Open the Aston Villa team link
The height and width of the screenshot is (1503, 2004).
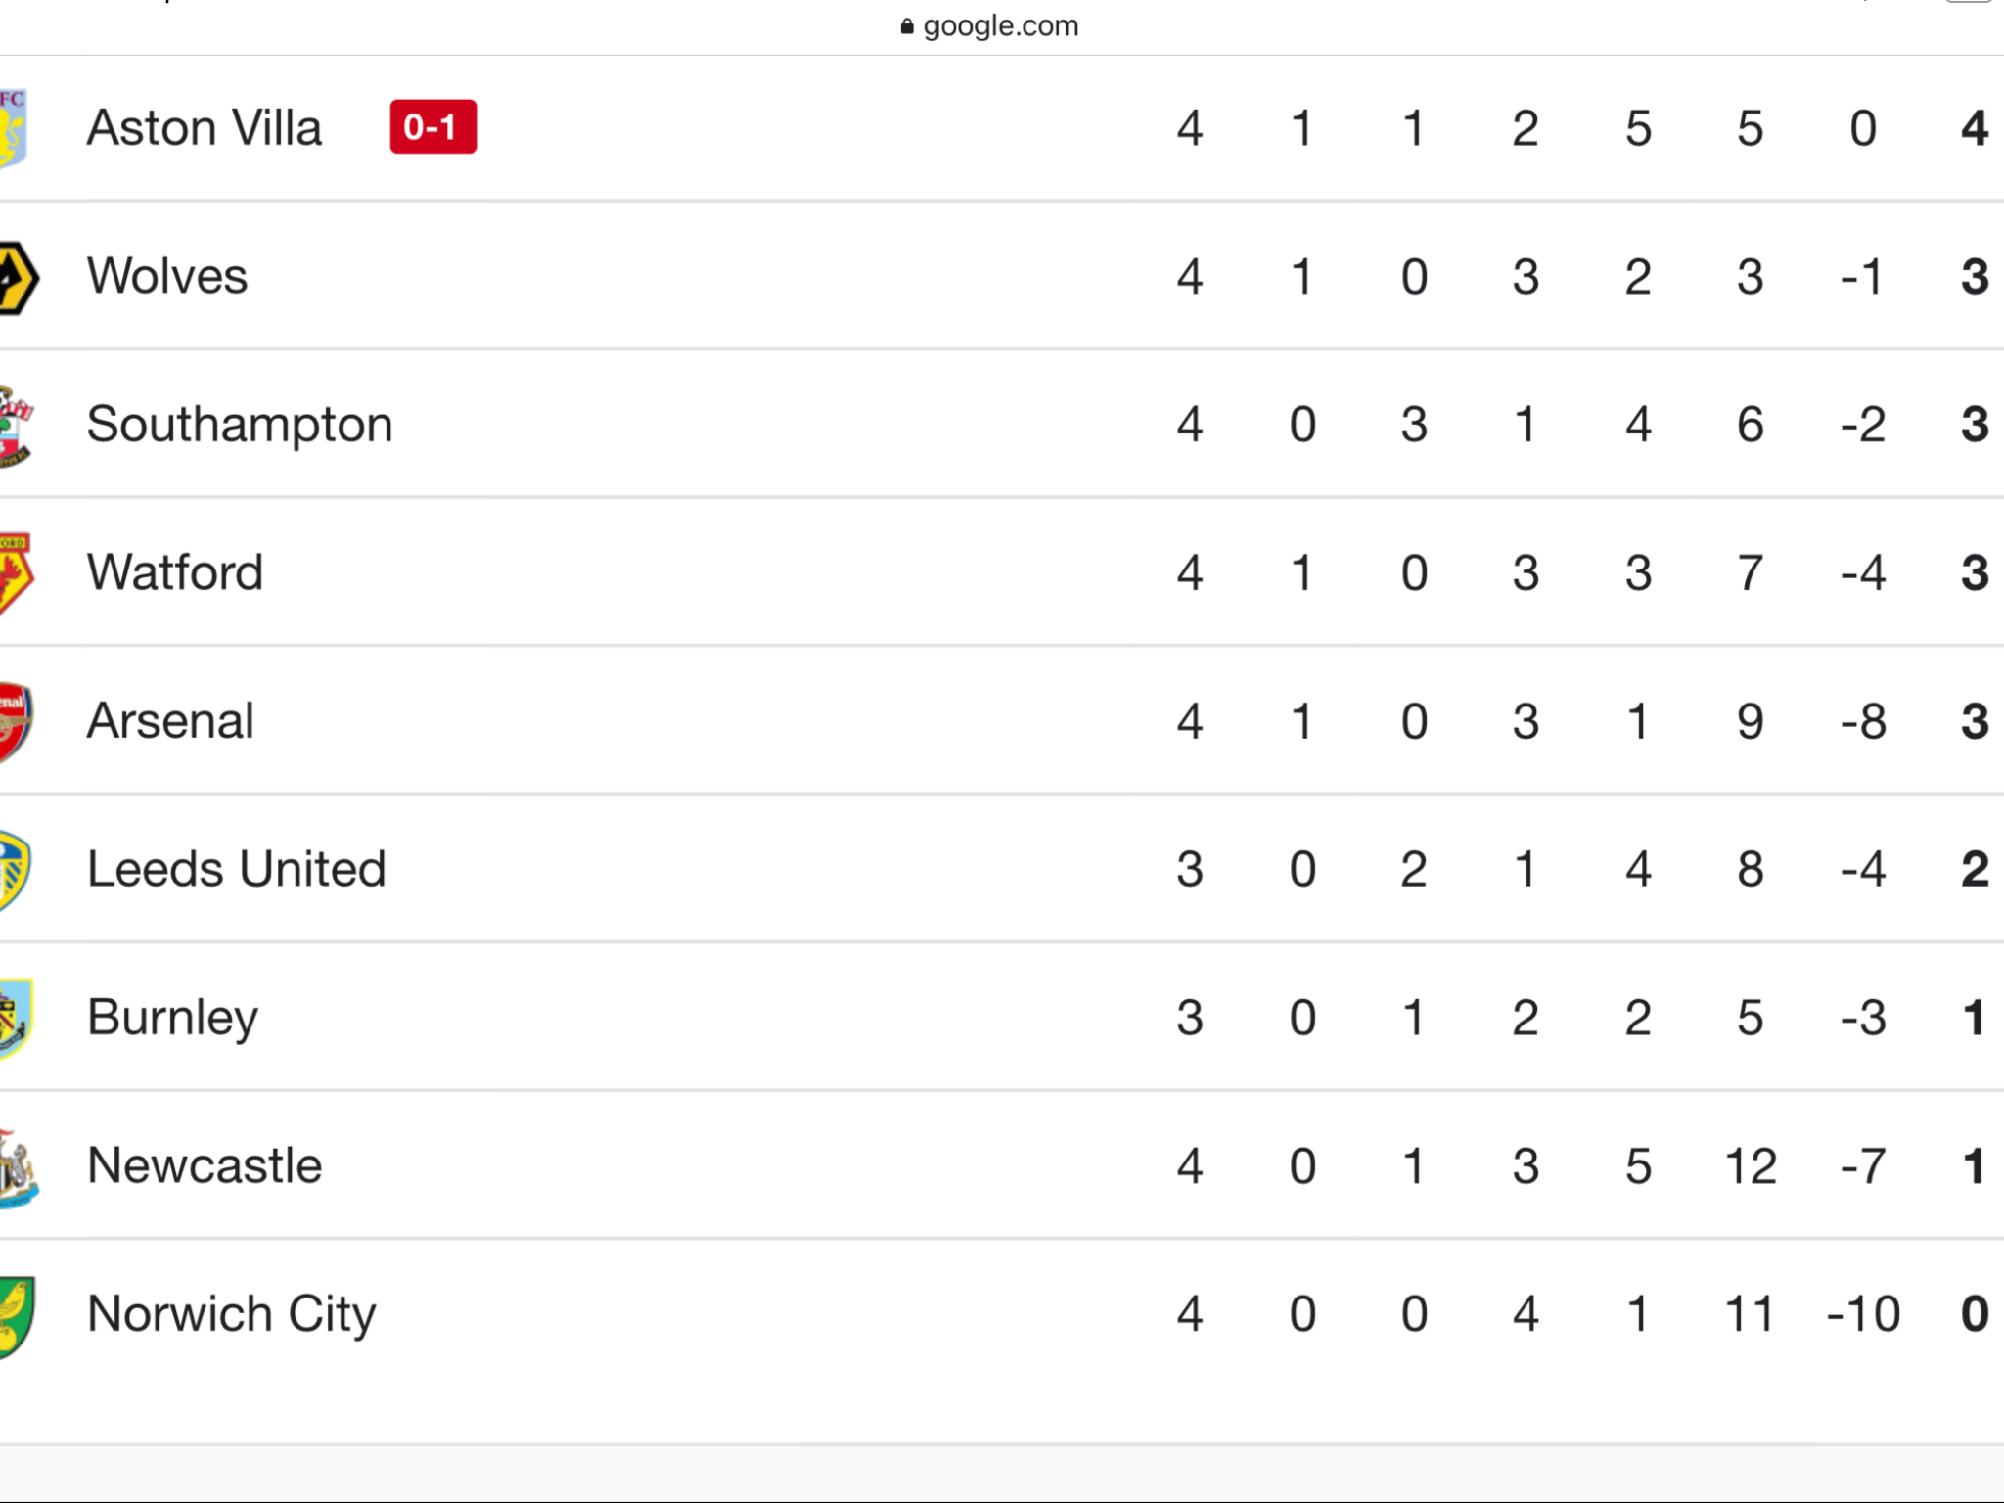205,128
